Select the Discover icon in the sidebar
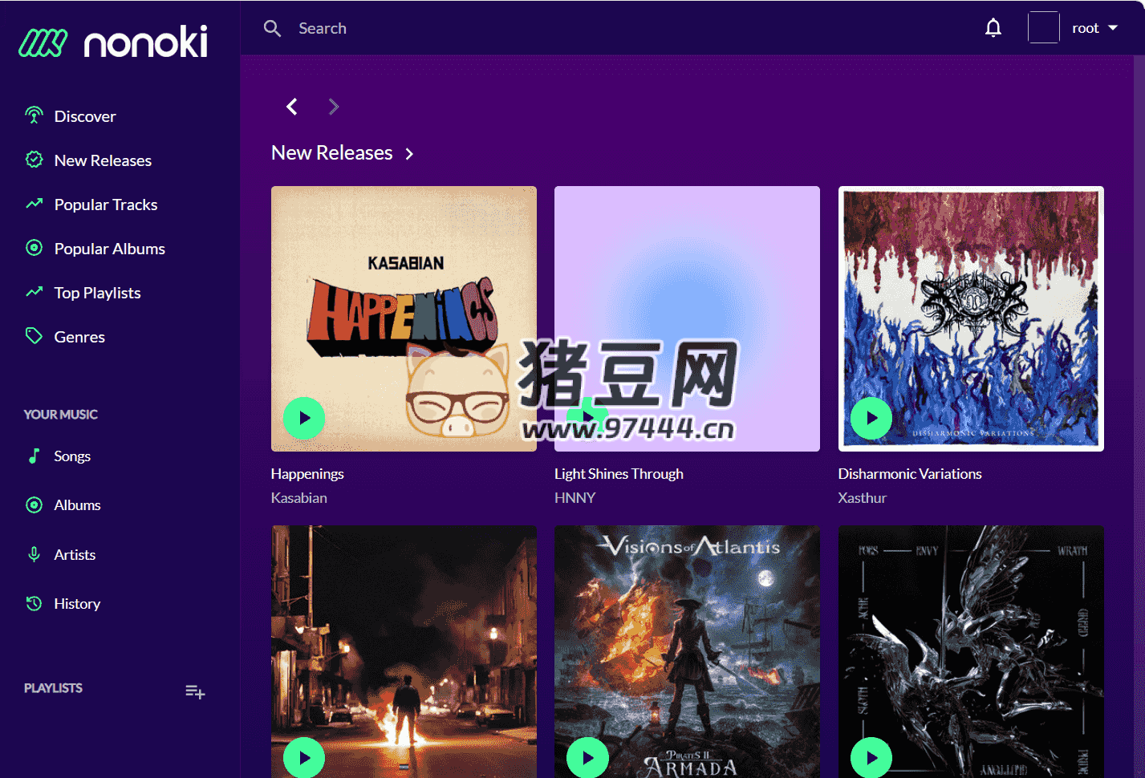The width and height of the screenshot is (1145, 778). [34, 115]
